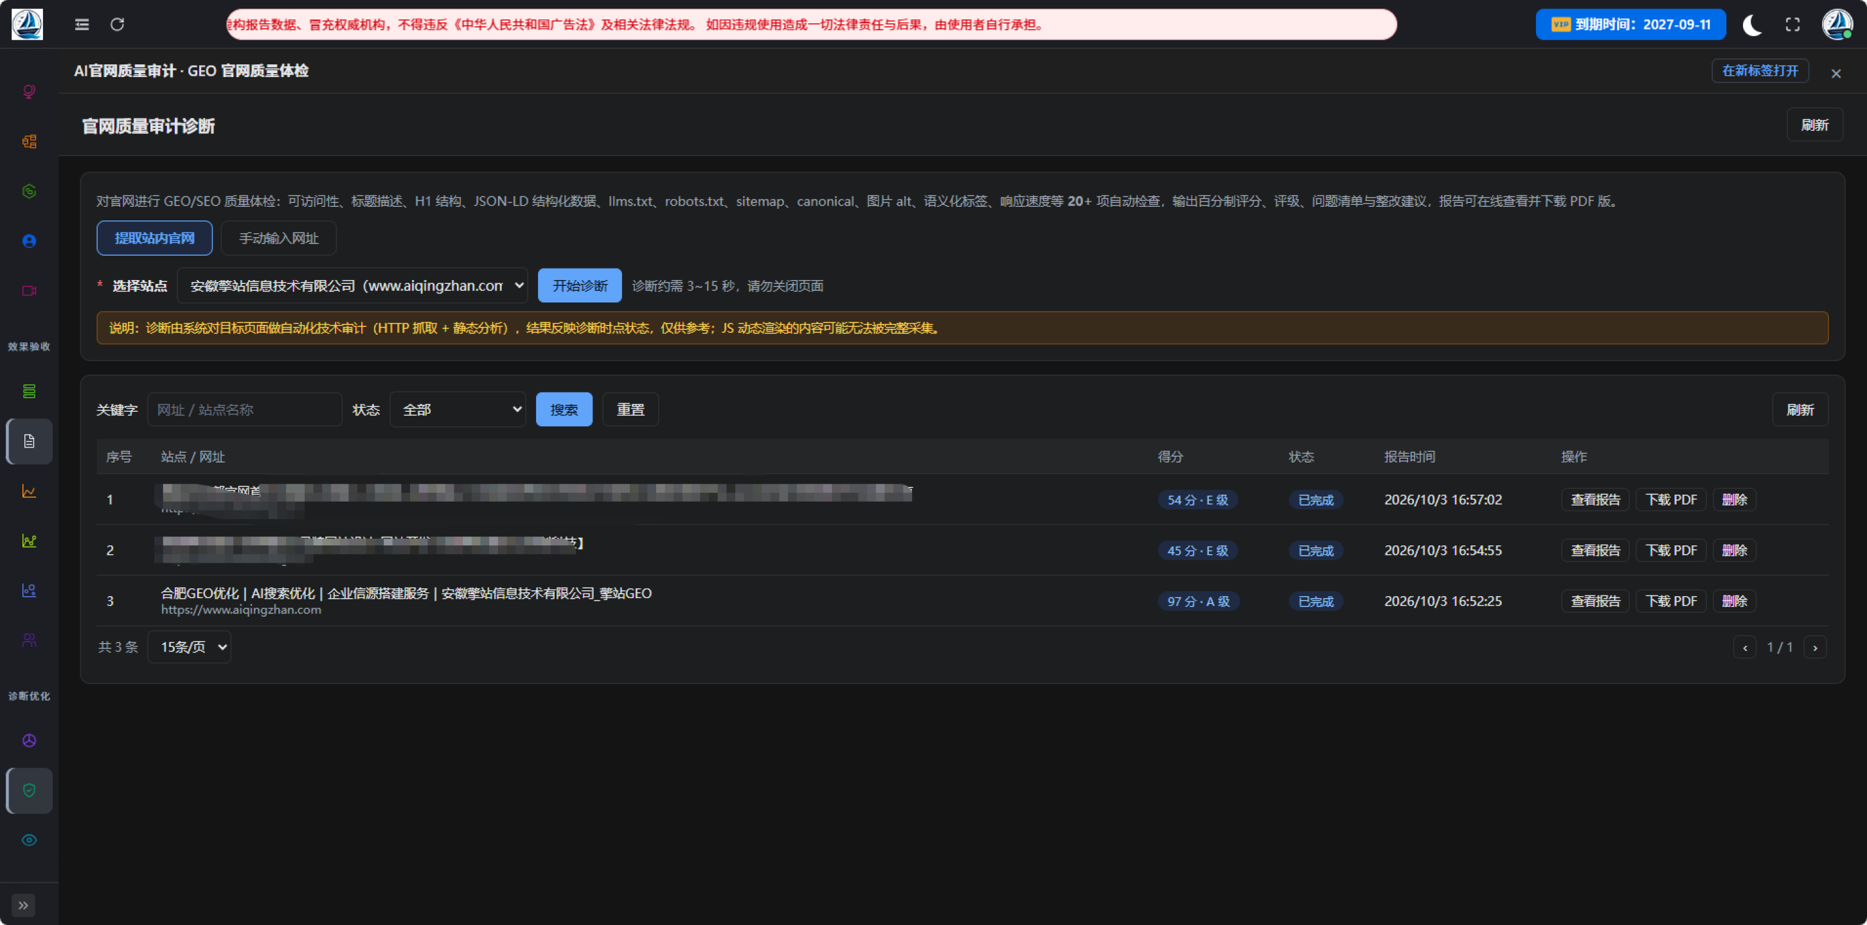Toggle the menu collapse icon in the header
1867x925 pixels.
tap(82, 24)
